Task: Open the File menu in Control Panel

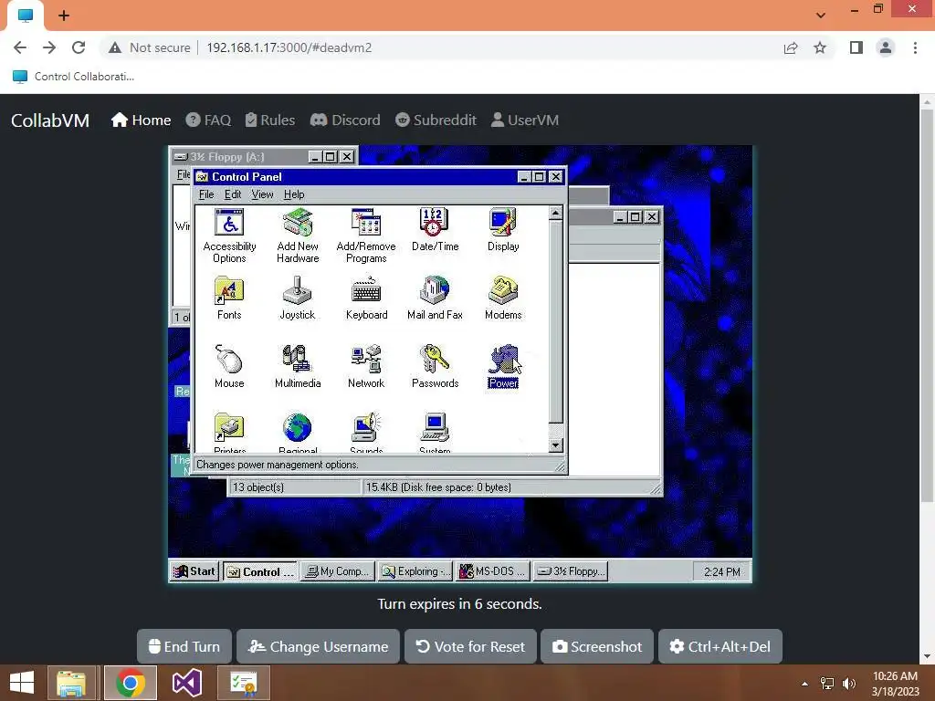Action: (x=206, y=194)
